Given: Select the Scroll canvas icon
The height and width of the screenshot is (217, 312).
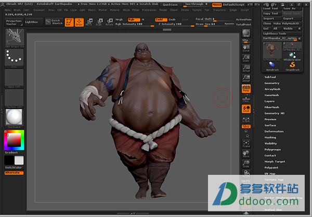Looking at the screenshot, I should [x=246, y=48].
